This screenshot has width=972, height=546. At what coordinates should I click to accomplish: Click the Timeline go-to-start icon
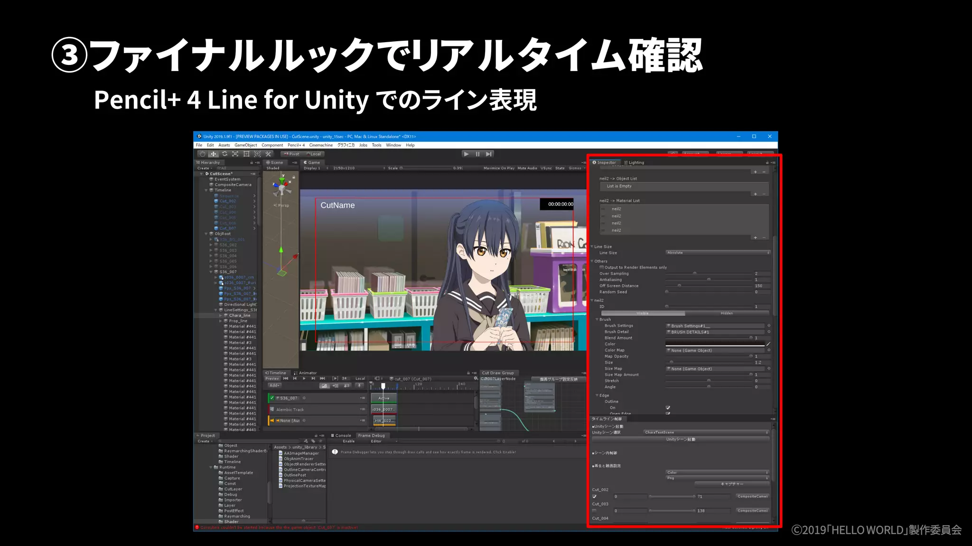pyautogui.click(x=286, y=379)
